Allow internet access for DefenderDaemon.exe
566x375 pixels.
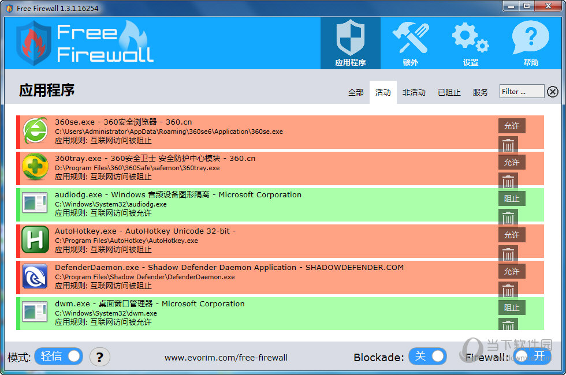click(512, 272)
